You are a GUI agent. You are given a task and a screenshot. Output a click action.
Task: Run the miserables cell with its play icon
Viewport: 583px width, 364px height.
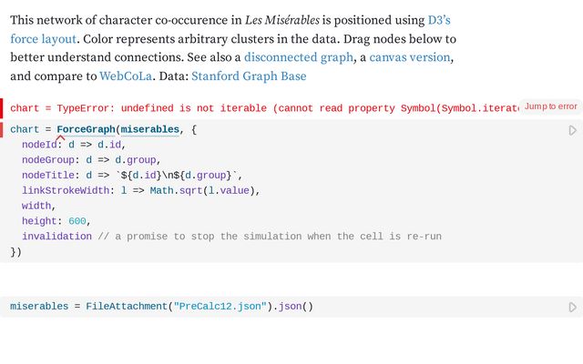(x=572, y=308)
